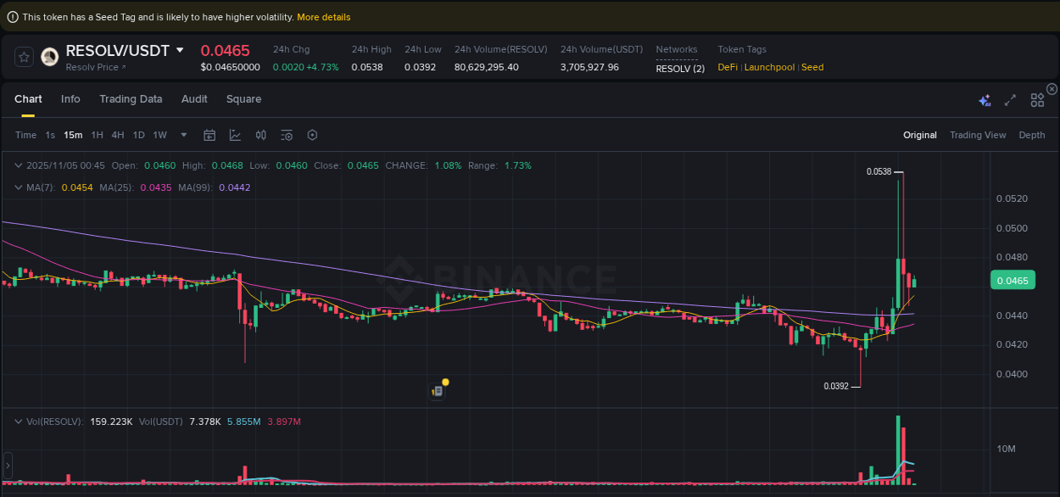The height and width of the screenshot is (497, 1060).
Task: Open the indicator display settings icon
Action: [x=287, y=135]
